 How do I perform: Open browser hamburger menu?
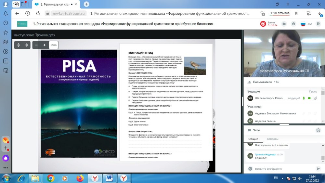(x=288, y=4)
